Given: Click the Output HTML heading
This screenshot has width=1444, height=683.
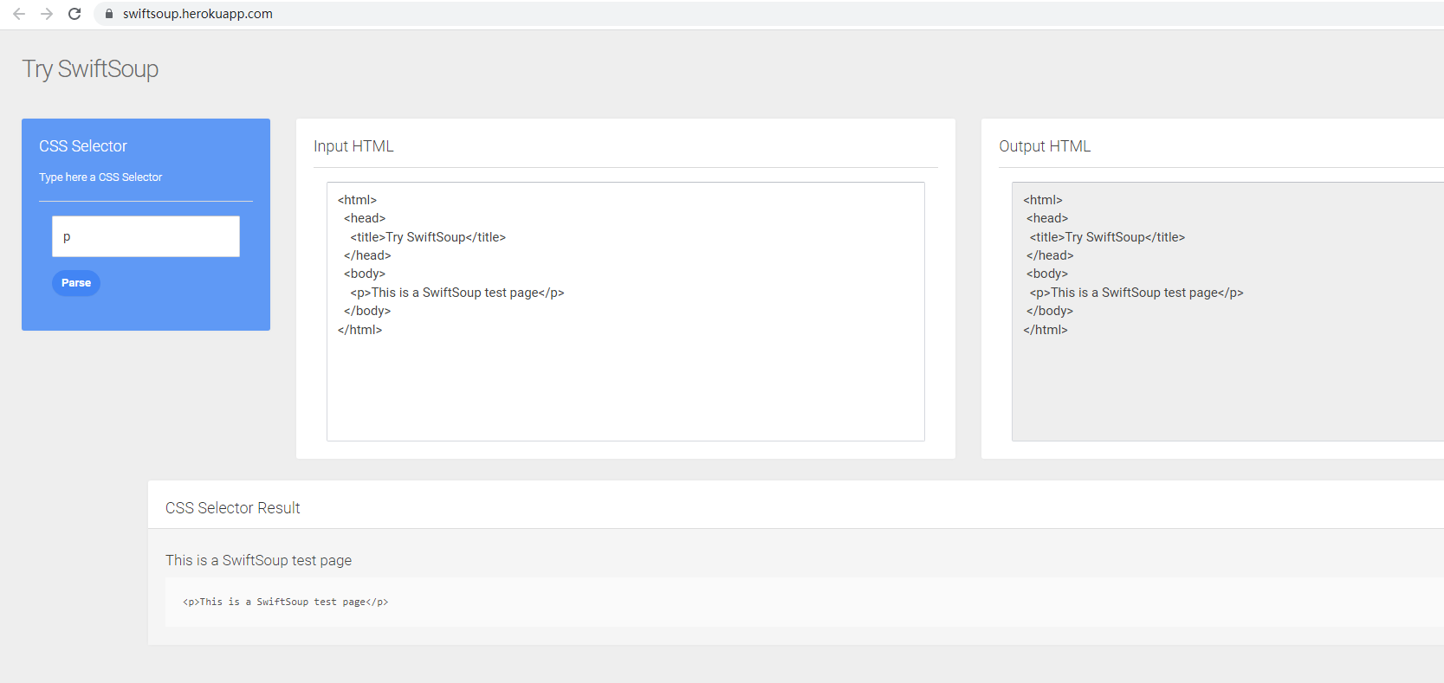Looking at the screenshot, I should (1045, 146).
